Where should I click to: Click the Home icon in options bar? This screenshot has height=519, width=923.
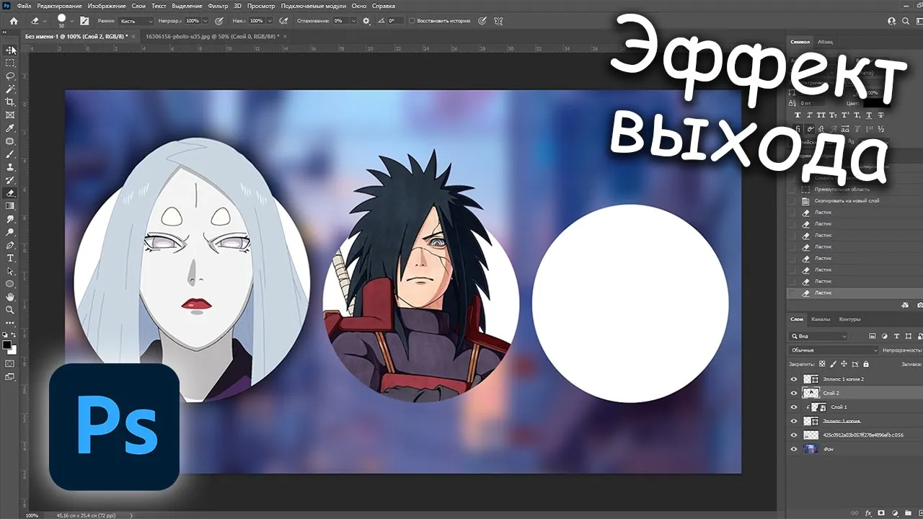click(x=13, y=21)
